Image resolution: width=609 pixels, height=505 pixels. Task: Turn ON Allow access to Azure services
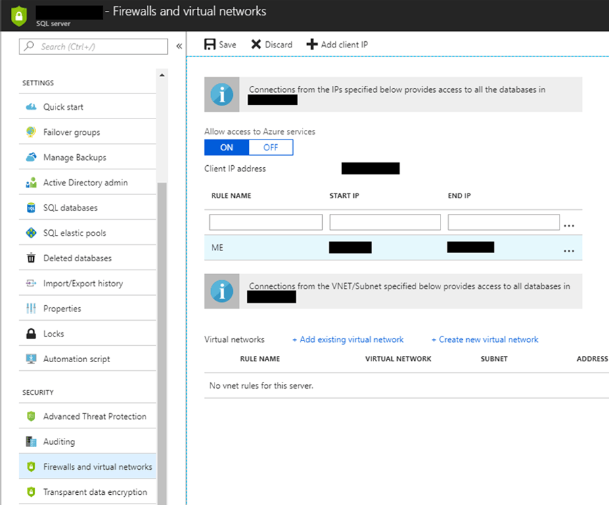tap(227, 148)
